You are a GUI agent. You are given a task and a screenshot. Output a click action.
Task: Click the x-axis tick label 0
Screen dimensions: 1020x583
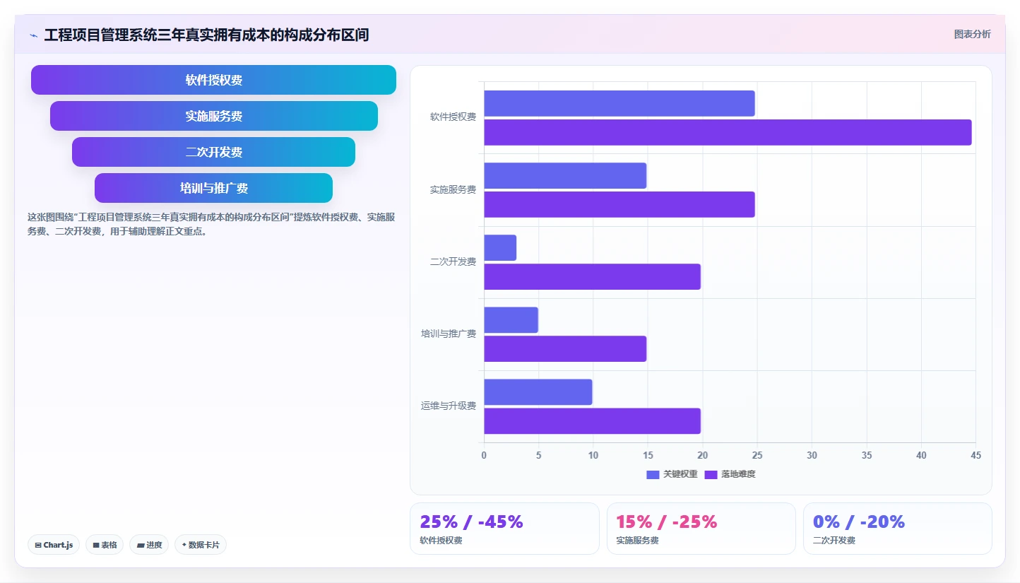[x=484, y=456]
